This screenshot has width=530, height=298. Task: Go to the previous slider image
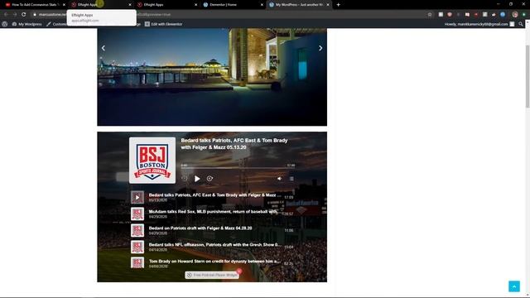[x=104, y=48]
